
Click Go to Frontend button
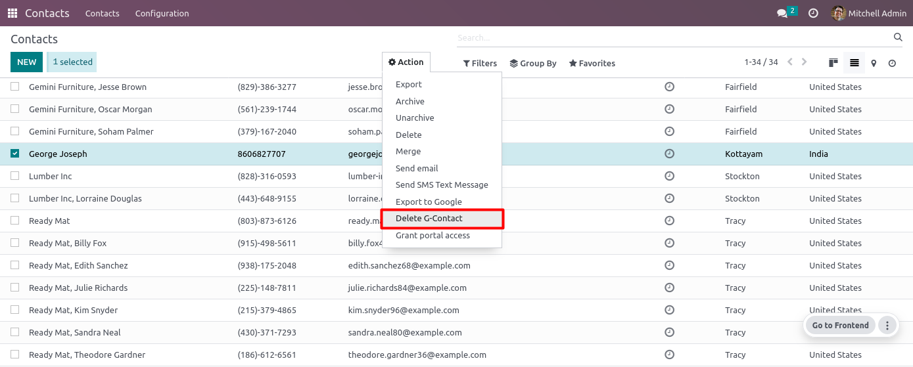coord(841,325)
